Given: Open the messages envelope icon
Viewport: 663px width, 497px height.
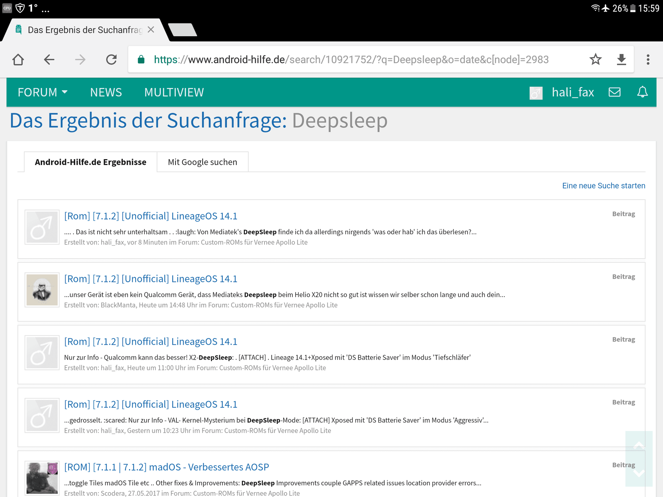Looking at the screenshot, I should 614,92.
